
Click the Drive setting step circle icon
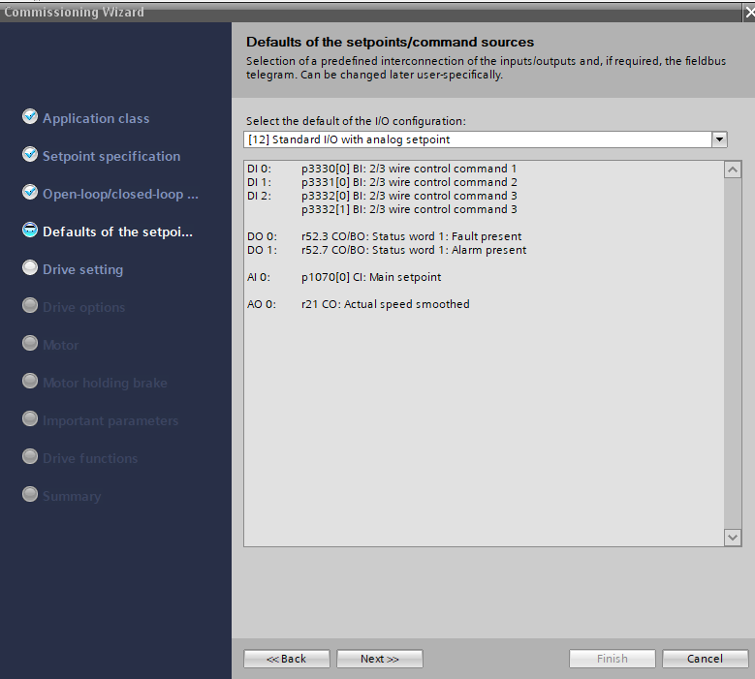coord(30,267)
